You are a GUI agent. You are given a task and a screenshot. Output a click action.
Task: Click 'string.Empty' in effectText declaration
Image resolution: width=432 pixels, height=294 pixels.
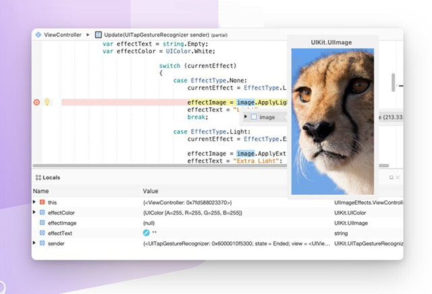[184, 44]
